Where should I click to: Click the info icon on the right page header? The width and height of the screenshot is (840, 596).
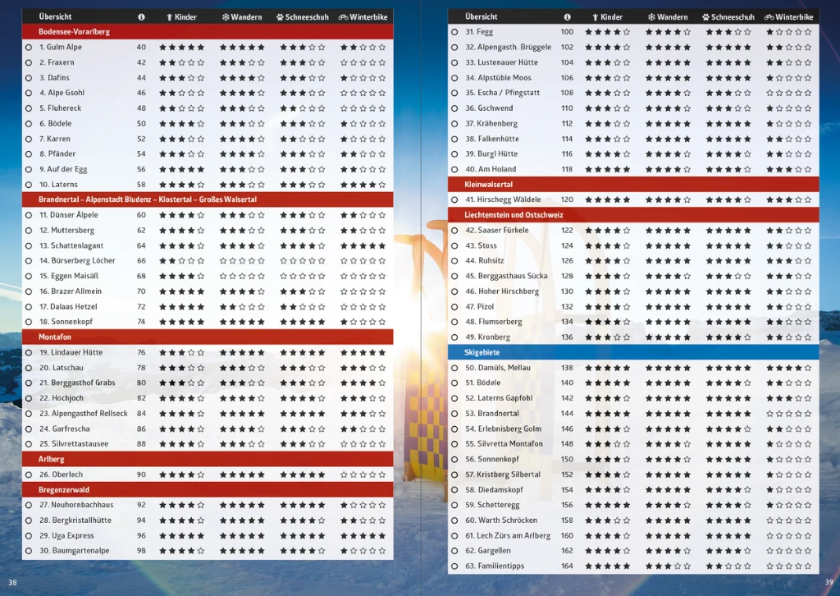pos(565,16)
